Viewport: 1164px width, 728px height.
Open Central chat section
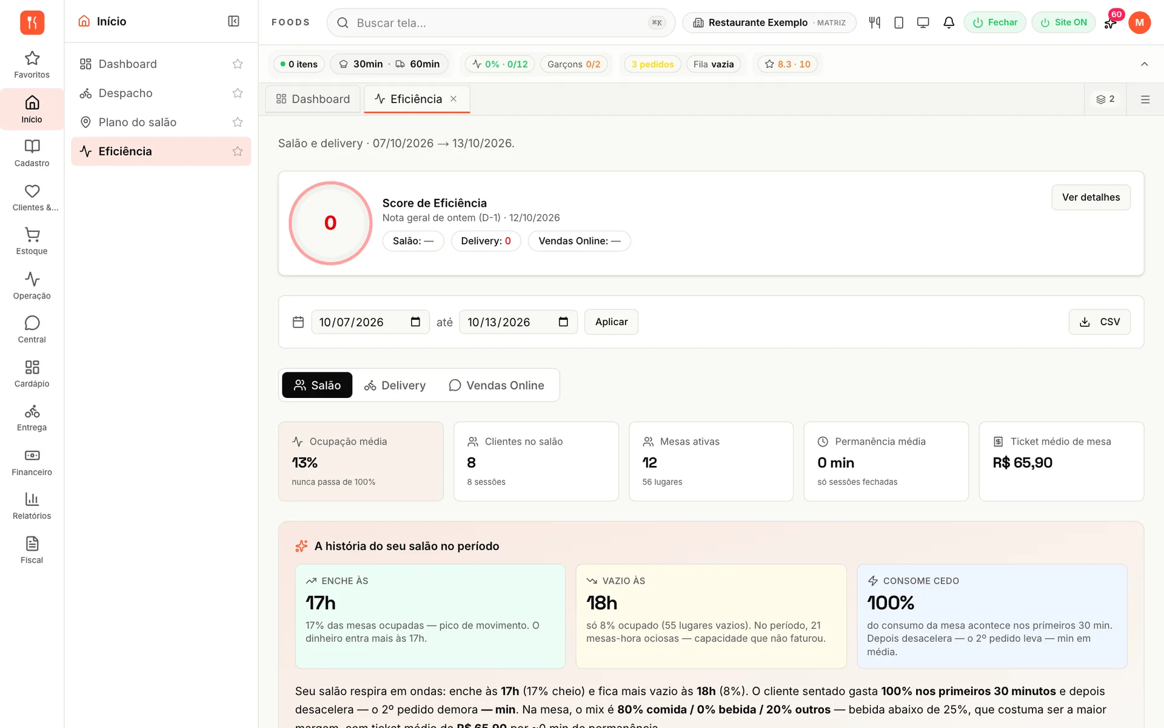32,330
